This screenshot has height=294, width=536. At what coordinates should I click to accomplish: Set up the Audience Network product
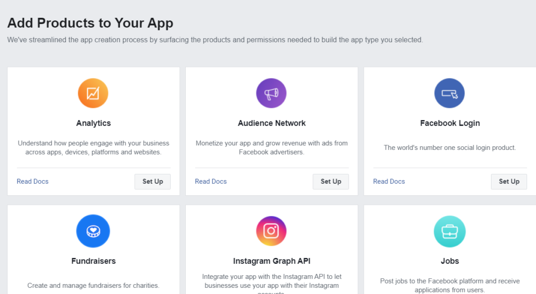[331, 181]
